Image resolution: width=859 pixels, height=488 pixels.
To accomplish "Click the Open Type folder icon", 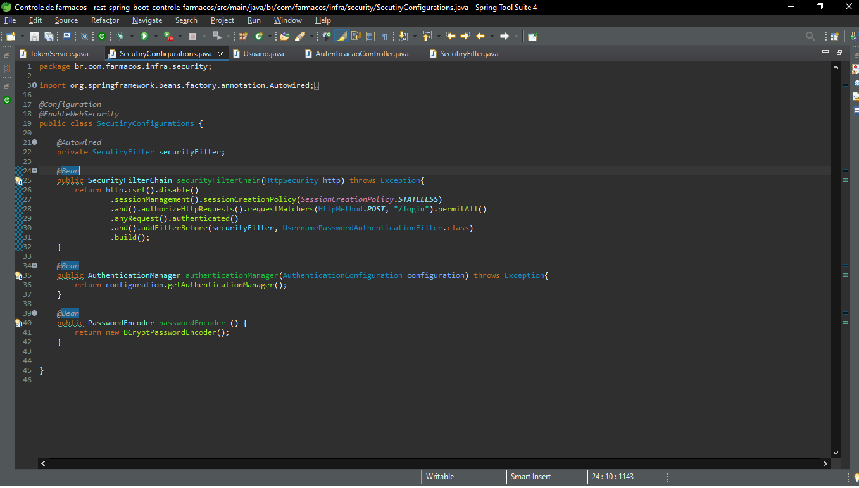I will [x=284, y=36].
